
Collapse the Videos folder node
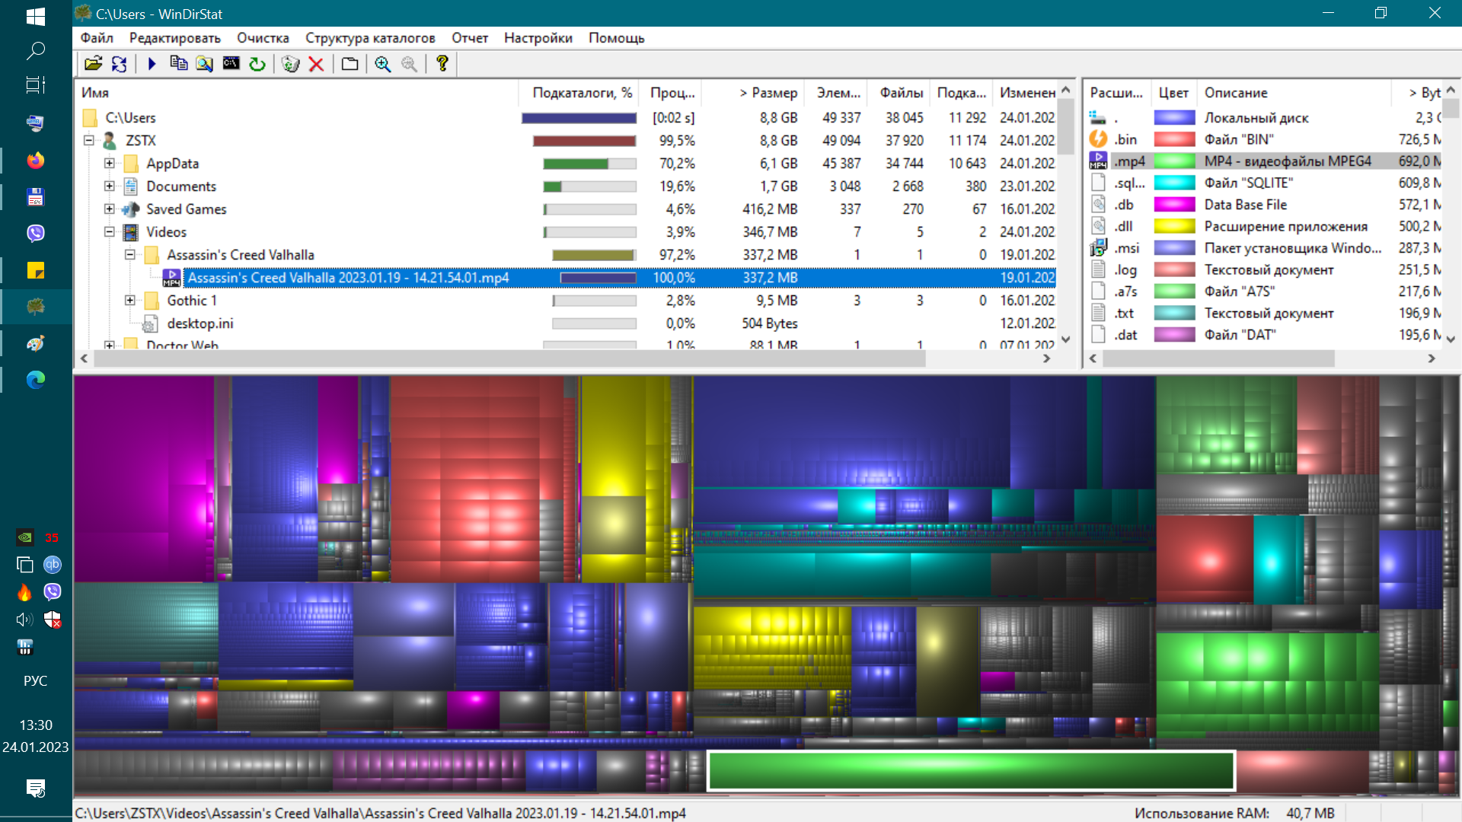pos(110,232)
